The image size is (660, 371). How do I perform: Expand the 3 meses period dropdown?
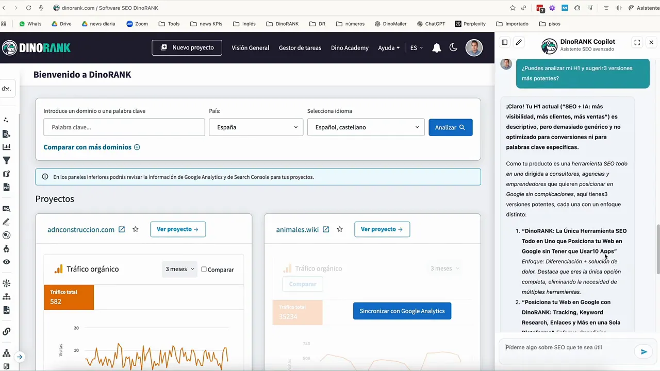[x=179, y=269]
